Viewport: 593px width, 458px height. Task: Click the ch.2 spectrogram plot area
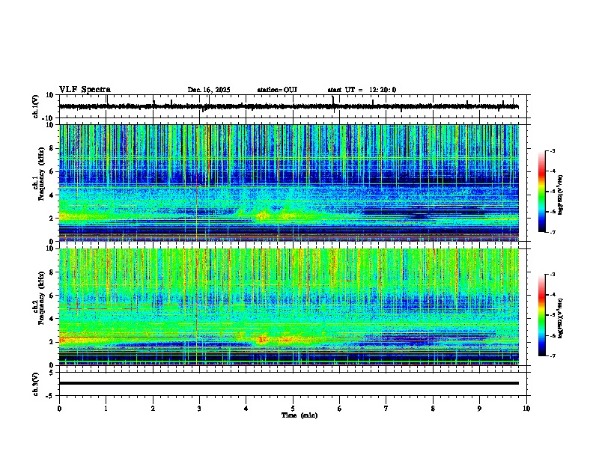tap(288, 307)
